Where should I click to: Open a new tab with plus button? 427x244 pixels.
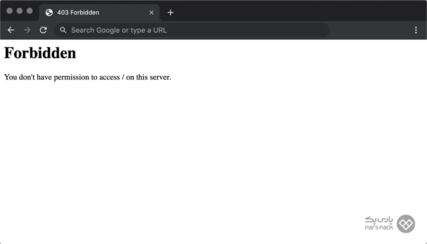(x=171, y=13)
